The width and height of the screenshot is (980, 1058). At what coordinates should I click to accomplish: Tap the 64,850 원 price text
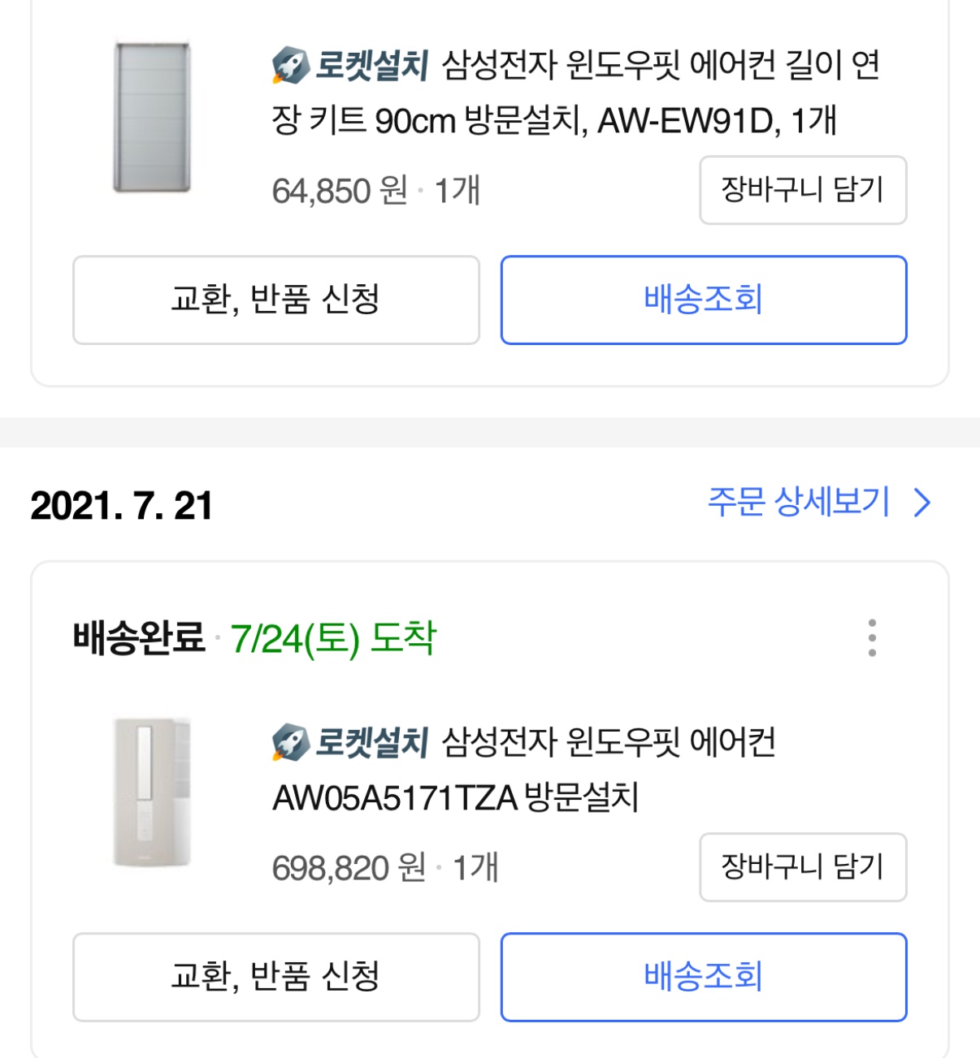coord(339,192)
